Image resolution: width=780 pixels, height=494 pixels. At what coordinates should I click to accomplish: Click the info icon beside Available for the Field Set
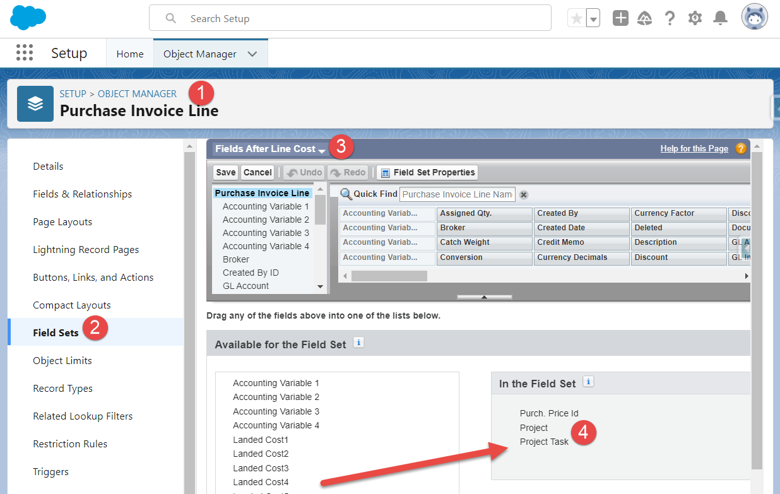(358, 343)
